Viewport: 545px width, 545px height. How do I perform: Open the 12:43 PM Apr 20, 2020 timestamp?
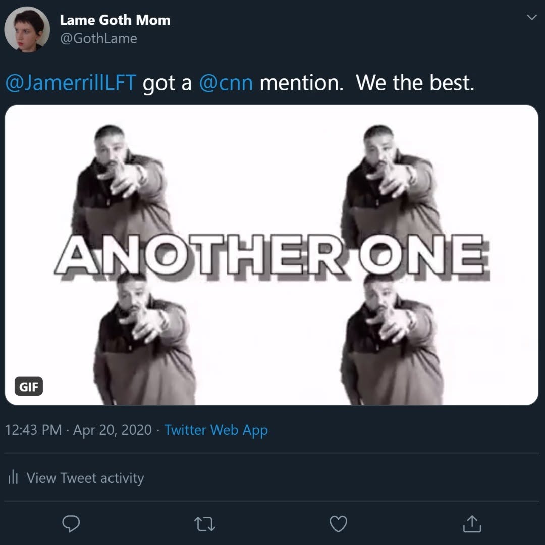(x=78, y=430)
